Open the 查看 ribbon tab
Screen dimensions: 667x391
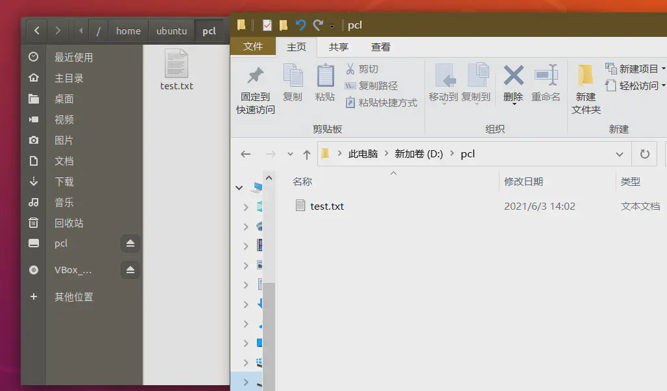[x=381, y=47]
